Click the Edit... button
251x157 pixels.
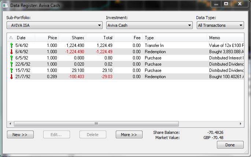coord(56,135)
